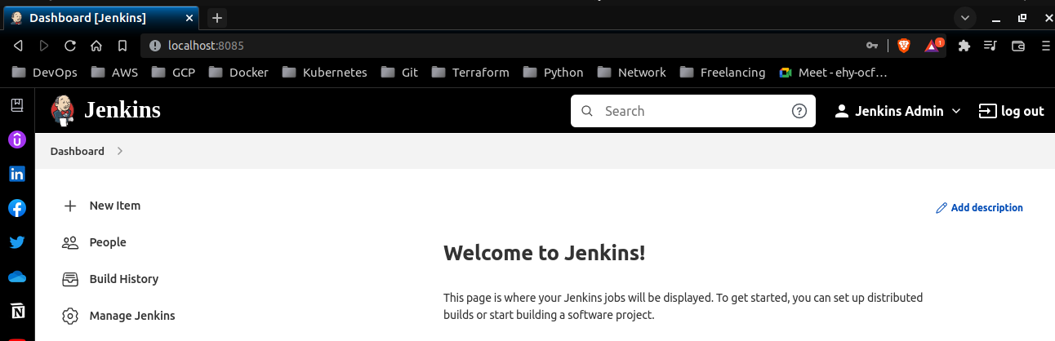The height and width of the screenshot is (341, 1055).
Task: Open the tab search dropdown arrow
Action: [x=965, y=17]
